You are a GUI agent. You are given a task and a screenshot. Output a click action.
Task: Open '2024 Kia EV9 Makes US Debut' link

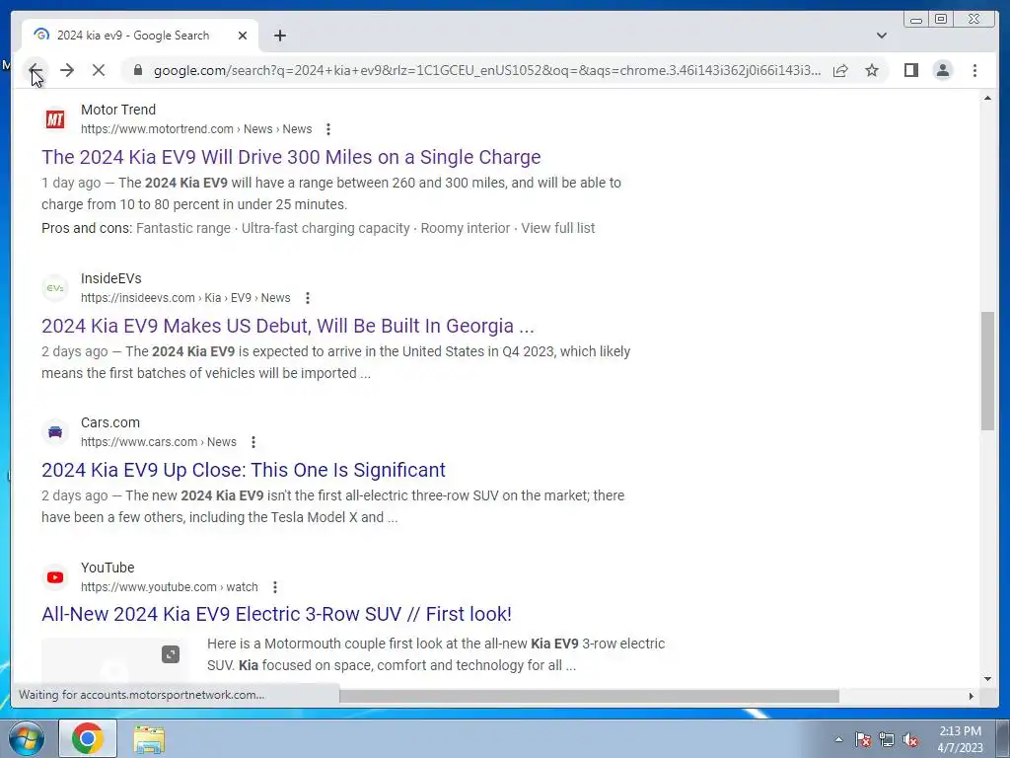[288, 326]
